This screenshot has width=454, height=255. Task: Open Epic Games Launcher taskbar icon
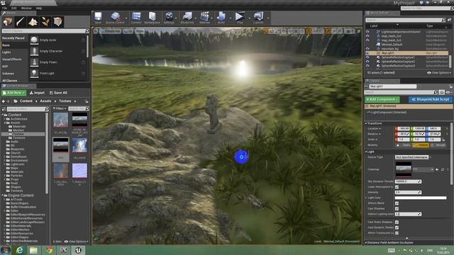click(x=64, y=250)
